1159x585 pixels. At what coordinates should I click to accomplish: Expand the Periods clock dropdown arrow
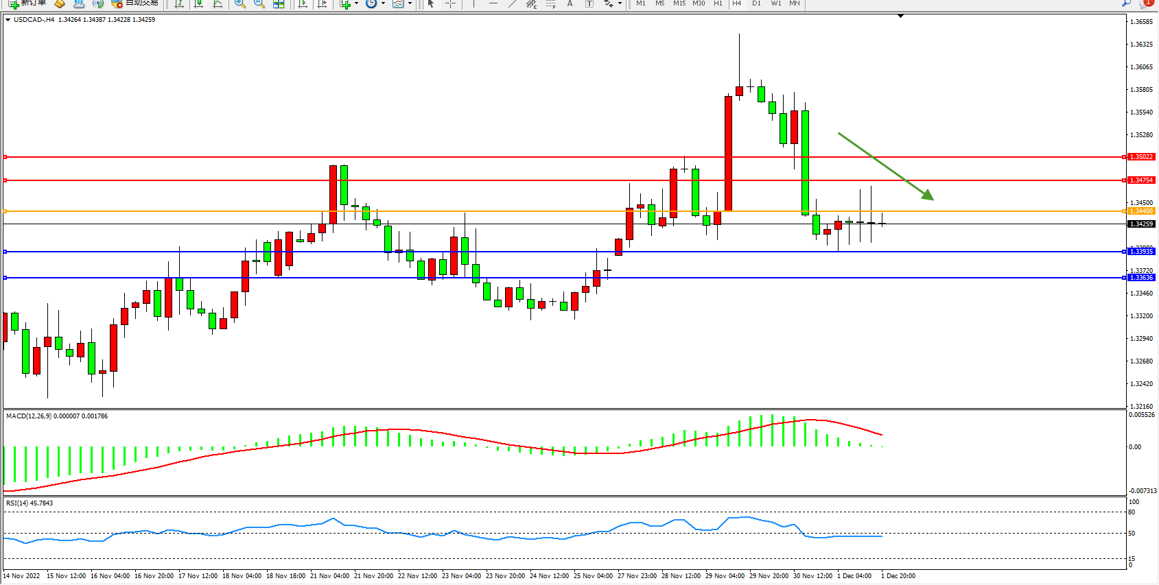click(383, 3)
